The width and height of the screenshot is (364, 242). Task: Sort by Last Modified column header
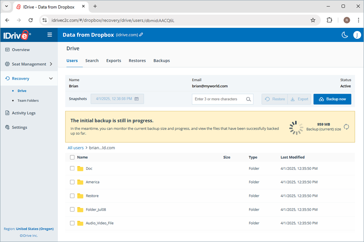pos(292,157)
